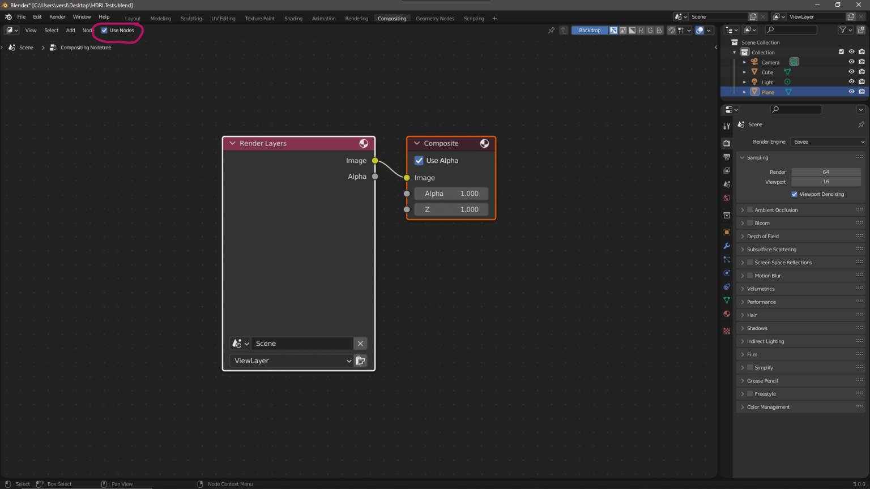Clear the Scene field with X button

(360, 344)
